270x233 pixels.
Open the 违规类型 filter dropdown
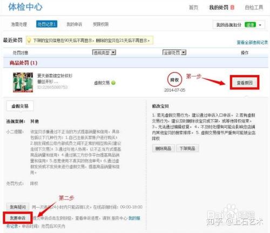[x=104, y=52]
